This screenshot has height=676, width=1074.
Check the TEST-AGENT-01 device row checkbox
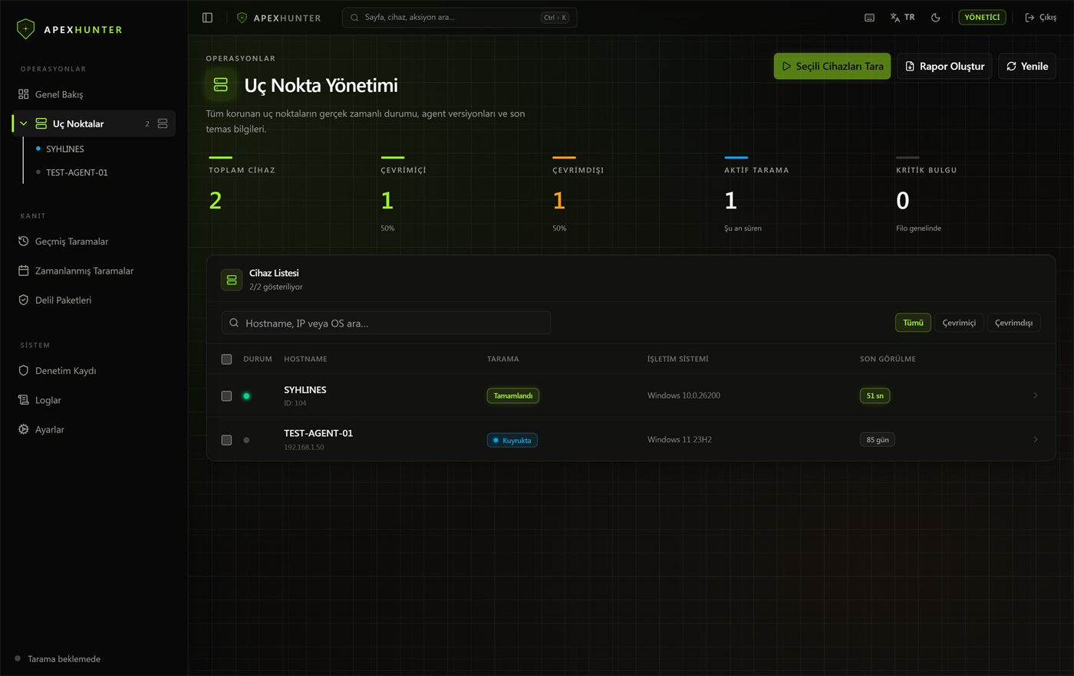(x=226, y=440)
